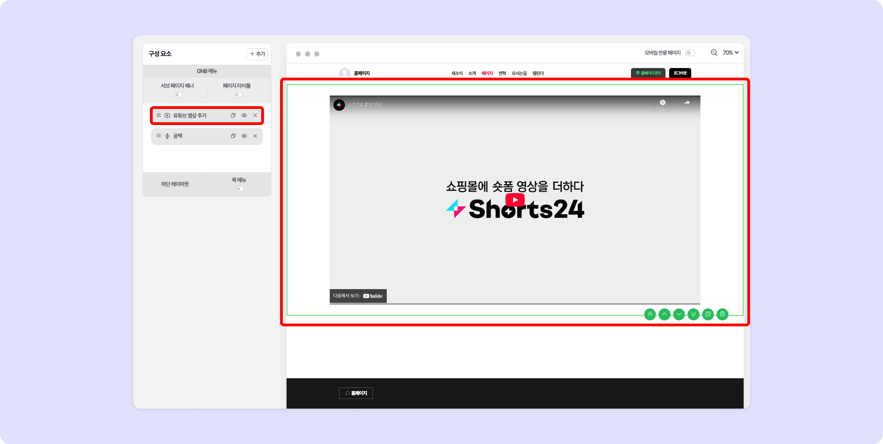Duplicate the 공백 element
Viewport: 883px width, 444px height.
pos(233,136)
